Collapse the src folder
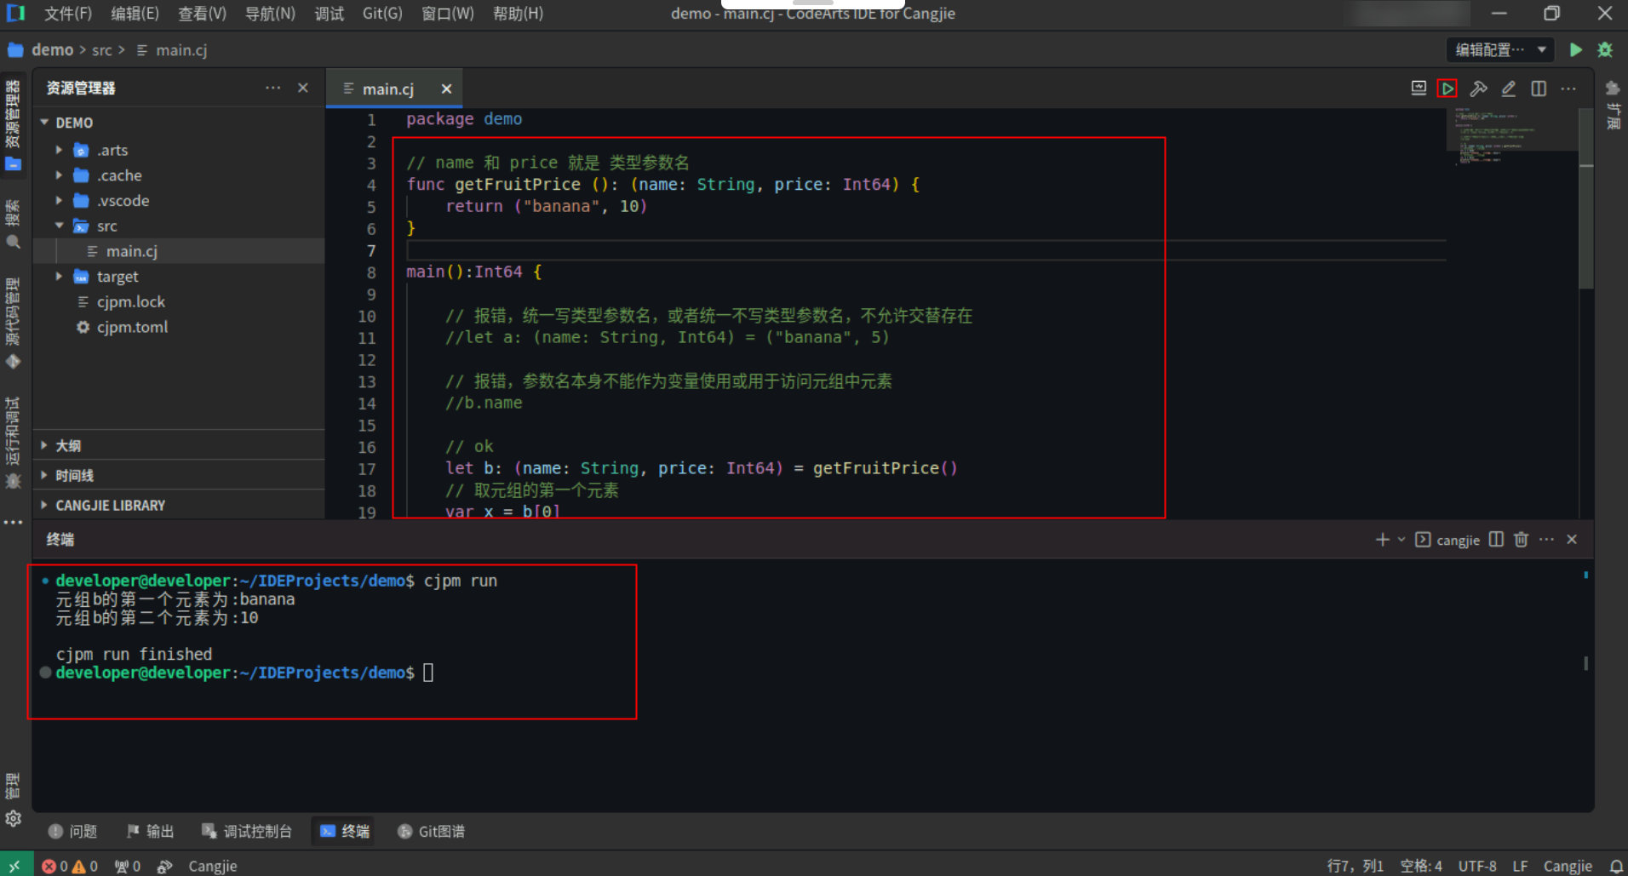The height and width of the screenshot is (876, 1628). (x=59, y=226)
